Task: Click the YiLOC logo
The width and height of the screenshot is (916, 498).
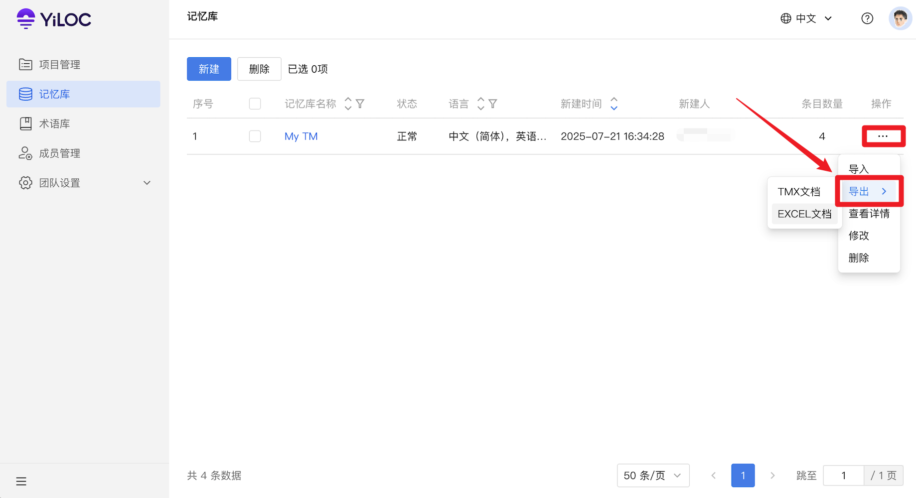Action: pos(54,19)
